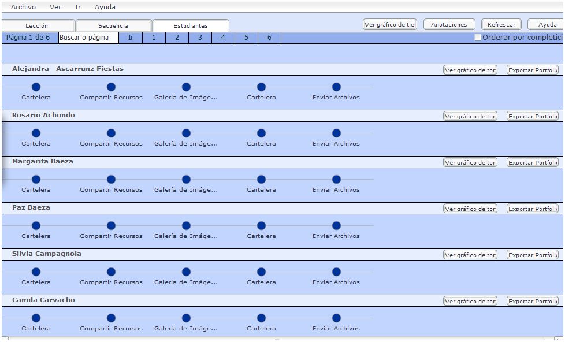Switch to the Lección tab
This screenshot has width=565, height=342.
[37, 25]
